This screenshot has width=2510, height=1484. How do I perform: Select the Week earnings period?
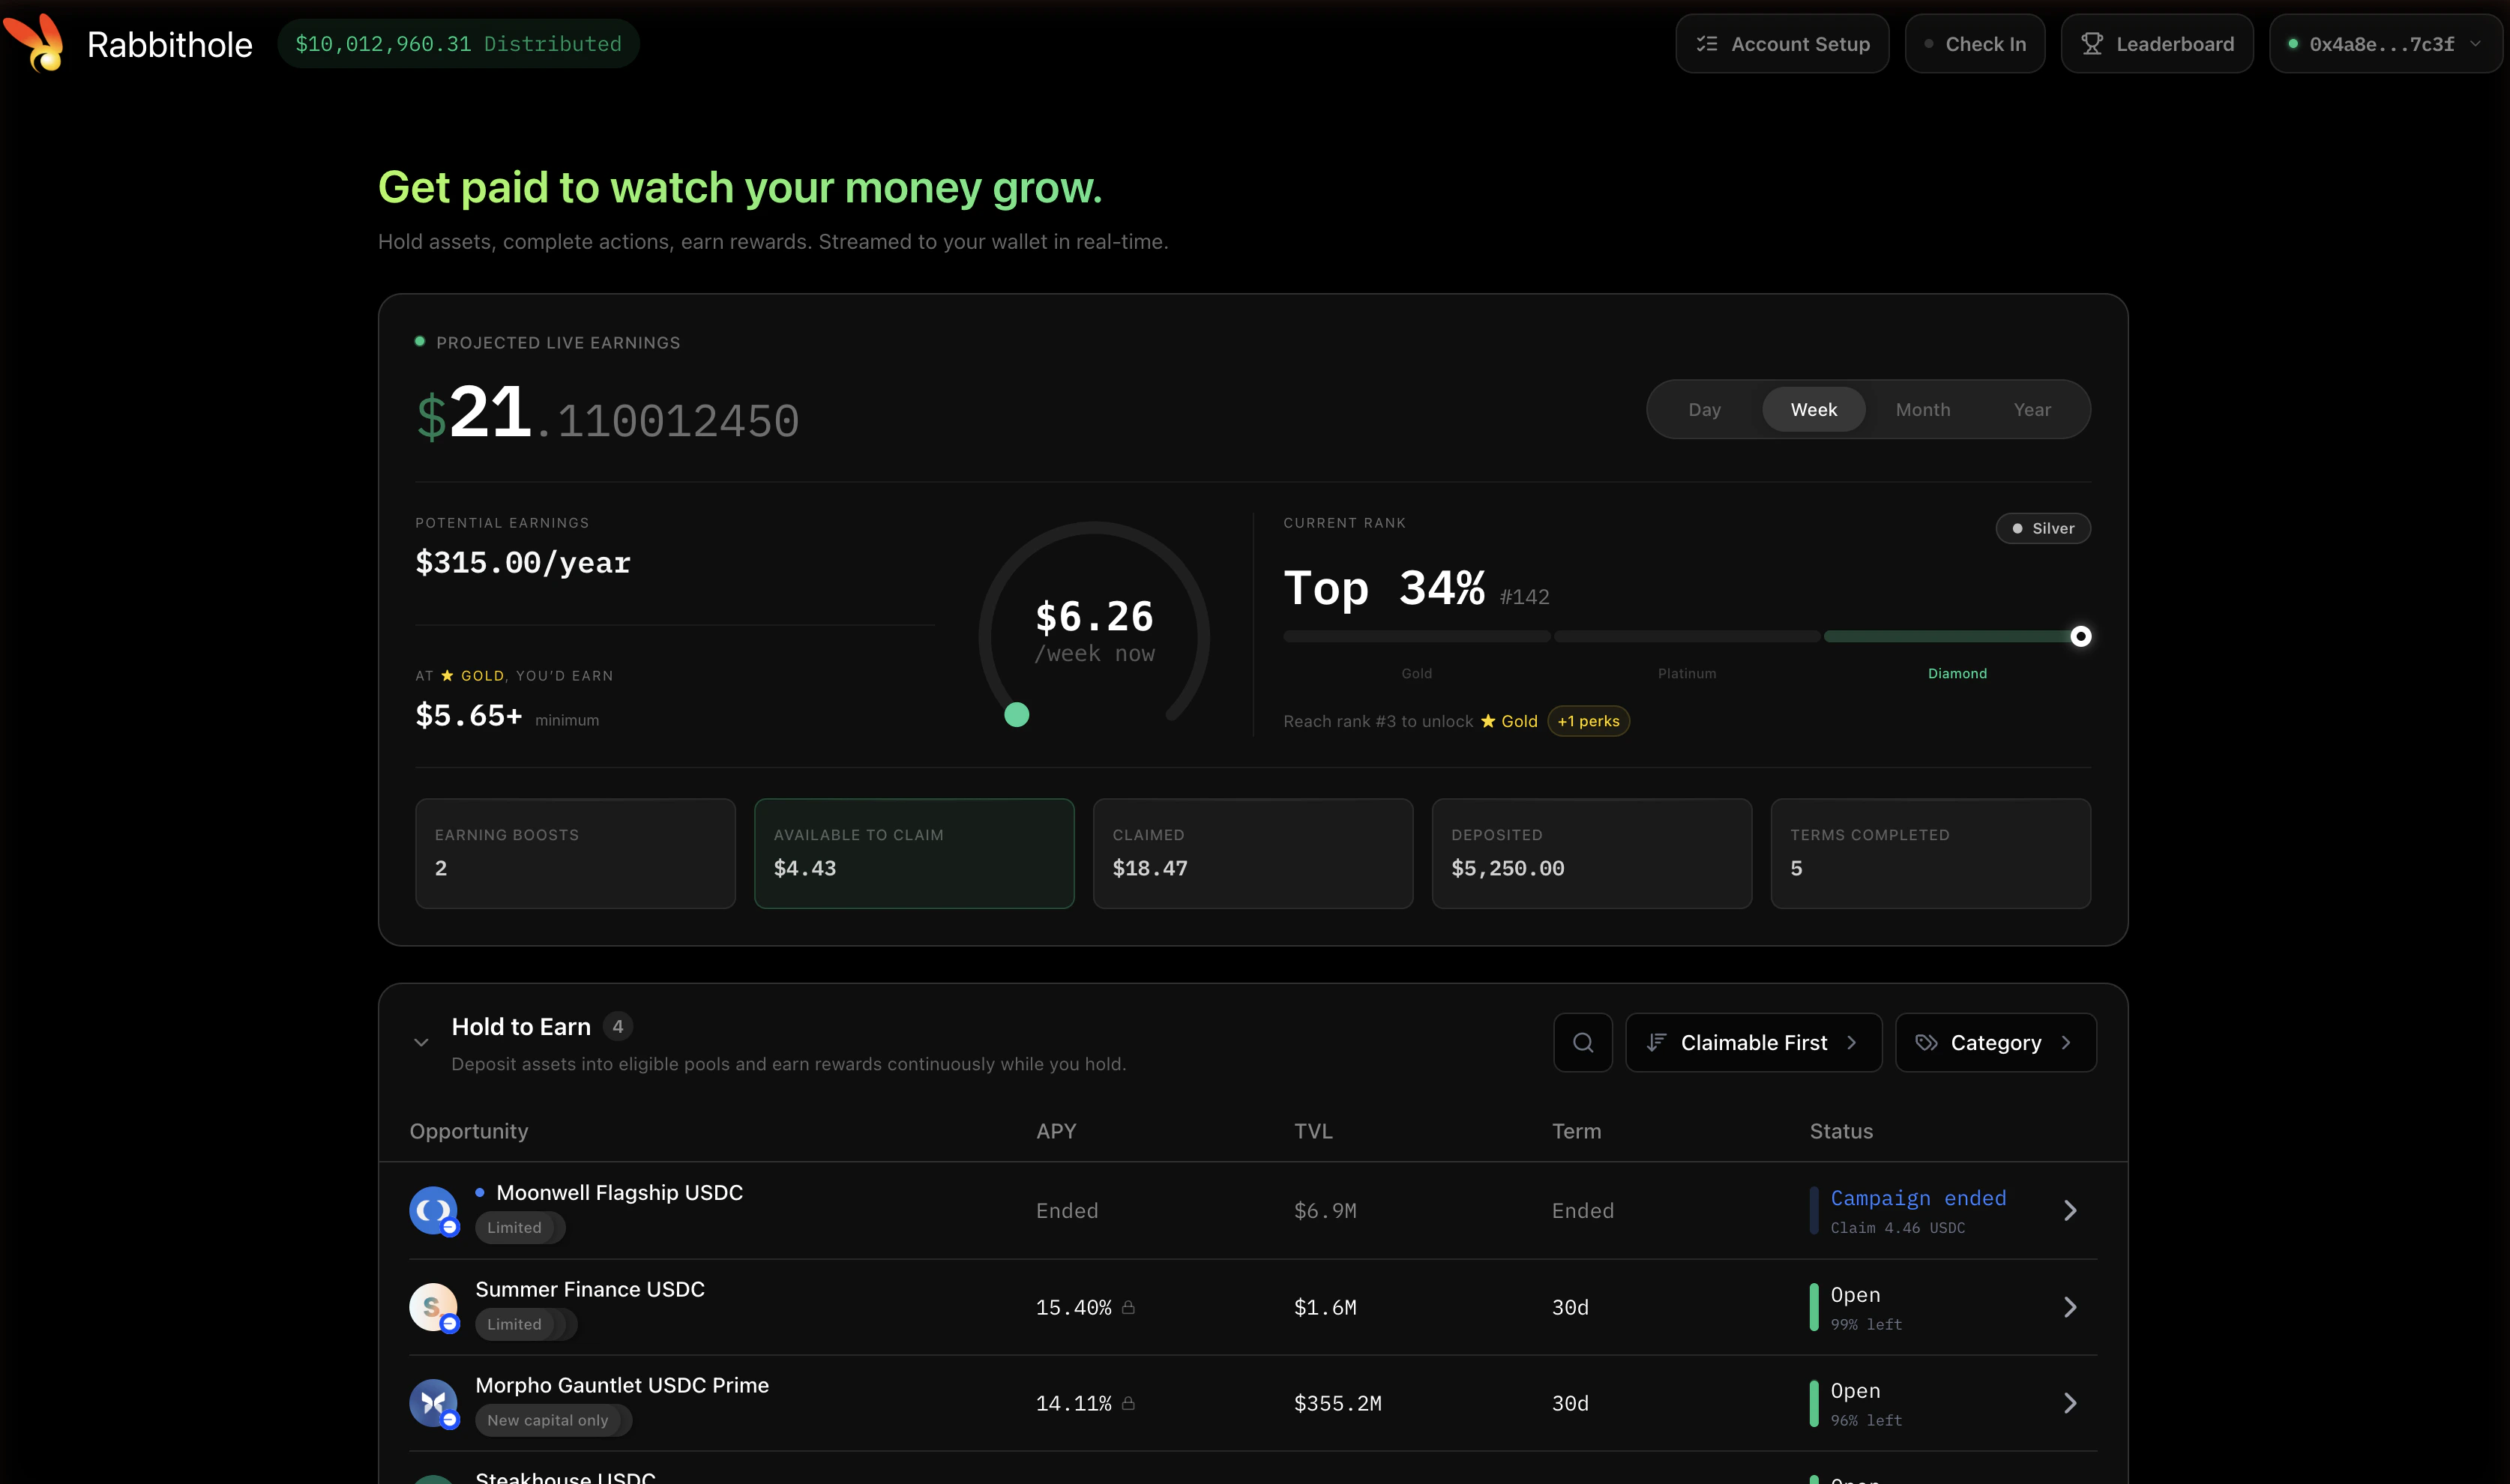(x=1813, y=409)
